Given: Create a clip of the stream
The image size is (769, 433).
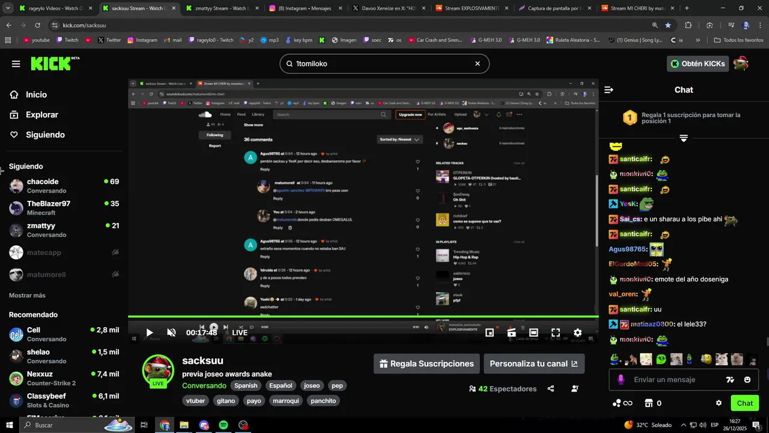Looking at the screenshot, I should (511, 333).
